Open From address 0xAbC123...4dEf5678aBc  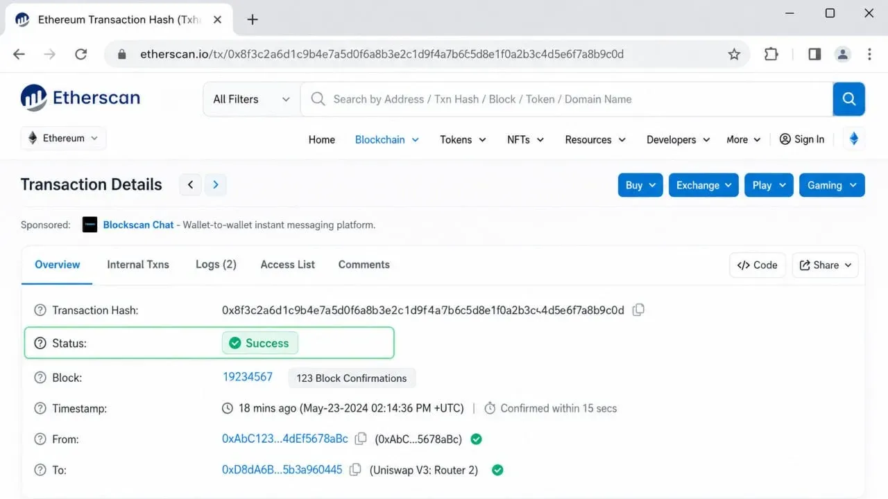click(284, 439)
